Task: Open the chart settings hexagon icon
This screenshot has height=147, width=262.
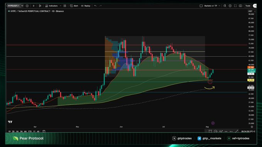Action: point(230,6)
